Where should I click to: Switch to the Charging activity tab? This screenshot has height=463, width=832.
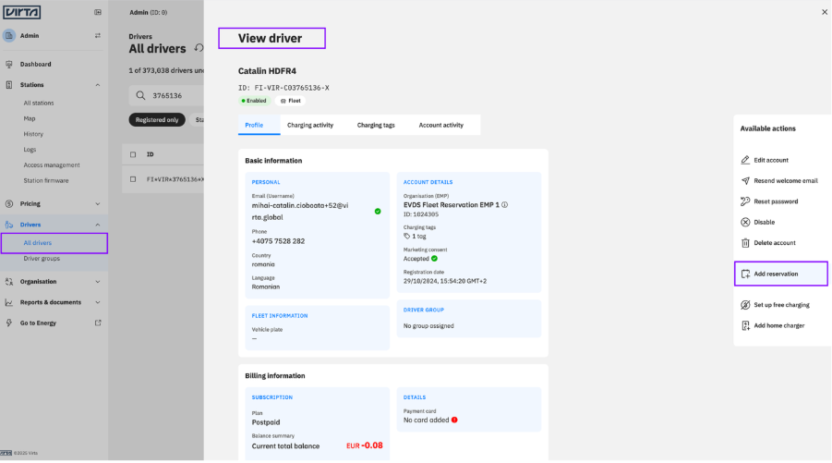point(310,126)
